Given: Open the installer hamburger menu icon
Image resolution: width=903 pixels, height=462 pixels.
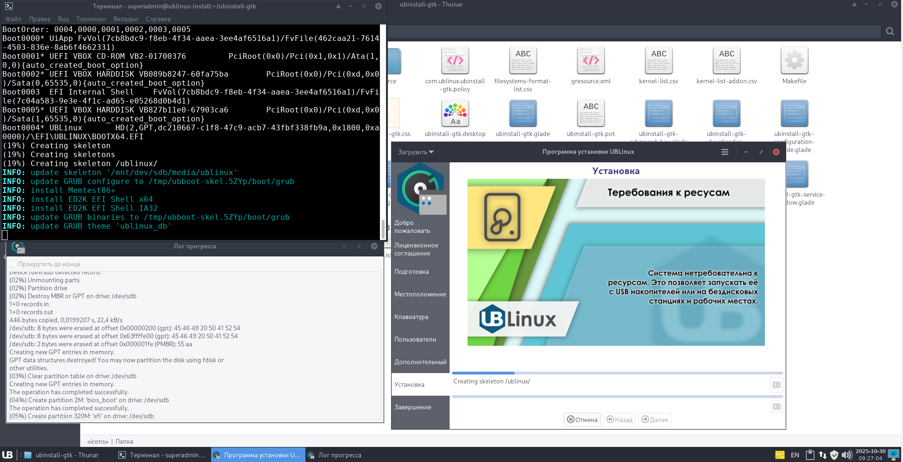Looking at the screenshot, I should [724, 152].
